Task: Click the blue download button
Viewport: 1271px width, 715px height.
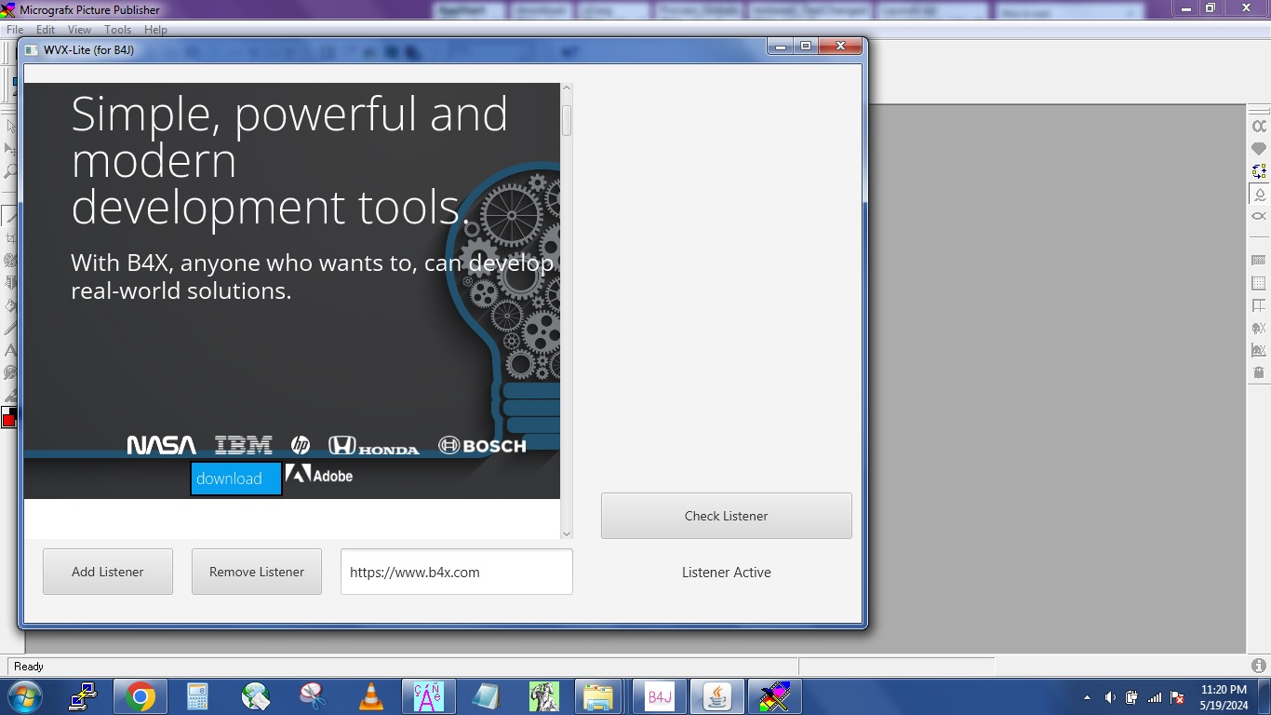Action: click(236, 479)
